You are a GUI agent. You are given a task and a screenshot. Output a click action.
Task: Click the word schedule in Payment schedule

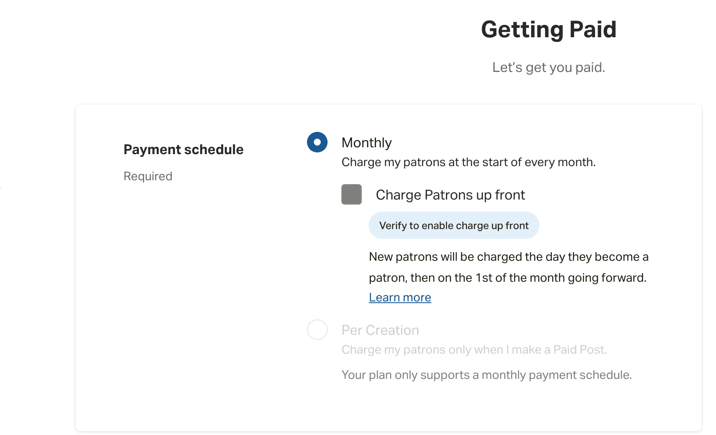[x=214, y=149]
